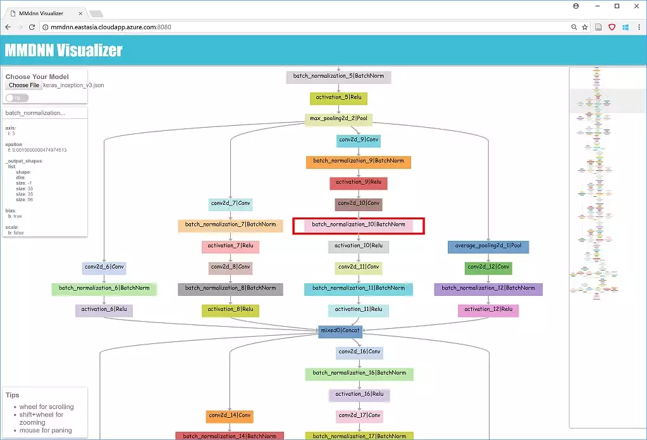
Task: Click the Chrome profile avatar icon
Action: (x=576, y=6)
